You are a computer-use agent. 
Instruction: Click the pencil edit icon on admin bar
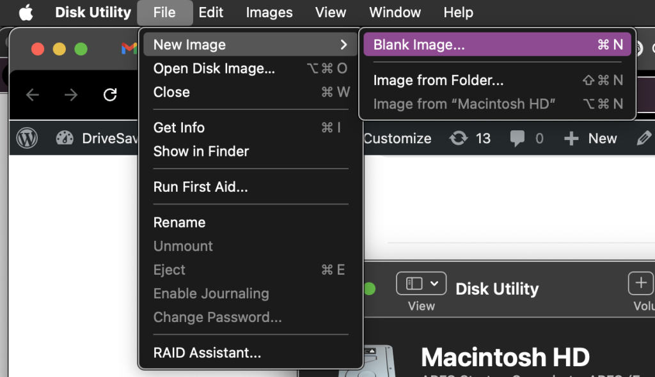[644, 138]
